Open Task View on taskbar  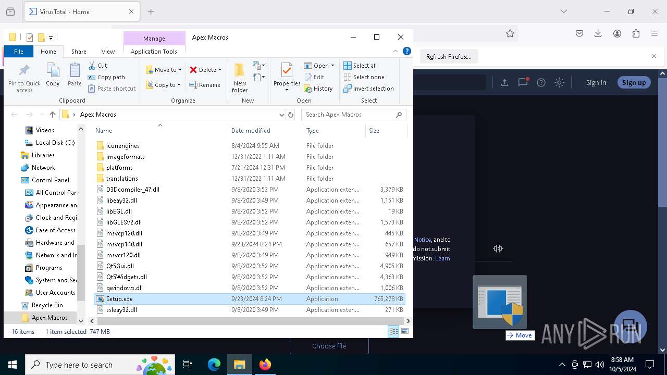pos(188,365)
